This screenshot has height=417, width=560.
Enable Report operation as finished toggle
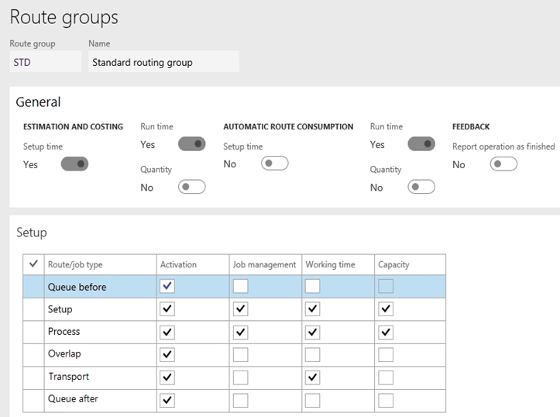(503, 164)
